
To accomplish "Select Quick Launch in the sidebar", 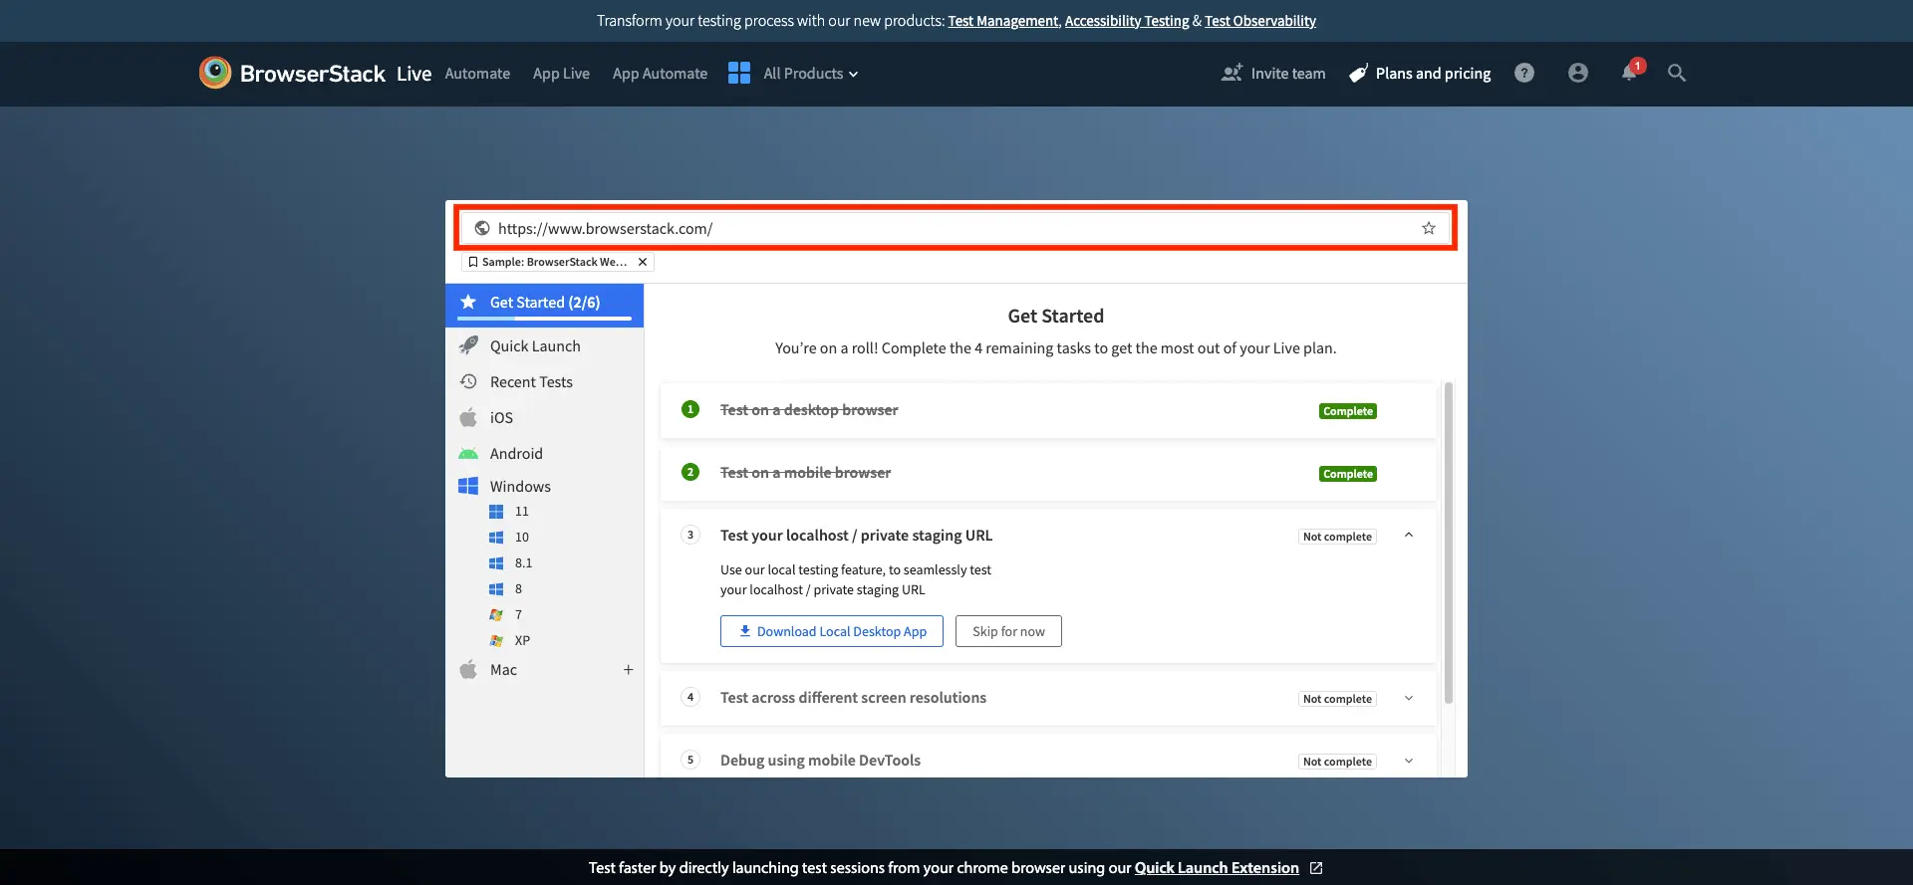I will 544,345.
